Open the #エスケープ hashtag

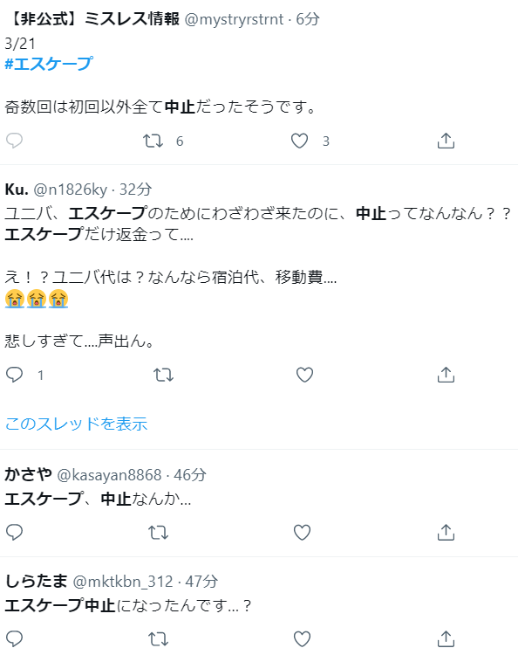(x=48, y=64)
